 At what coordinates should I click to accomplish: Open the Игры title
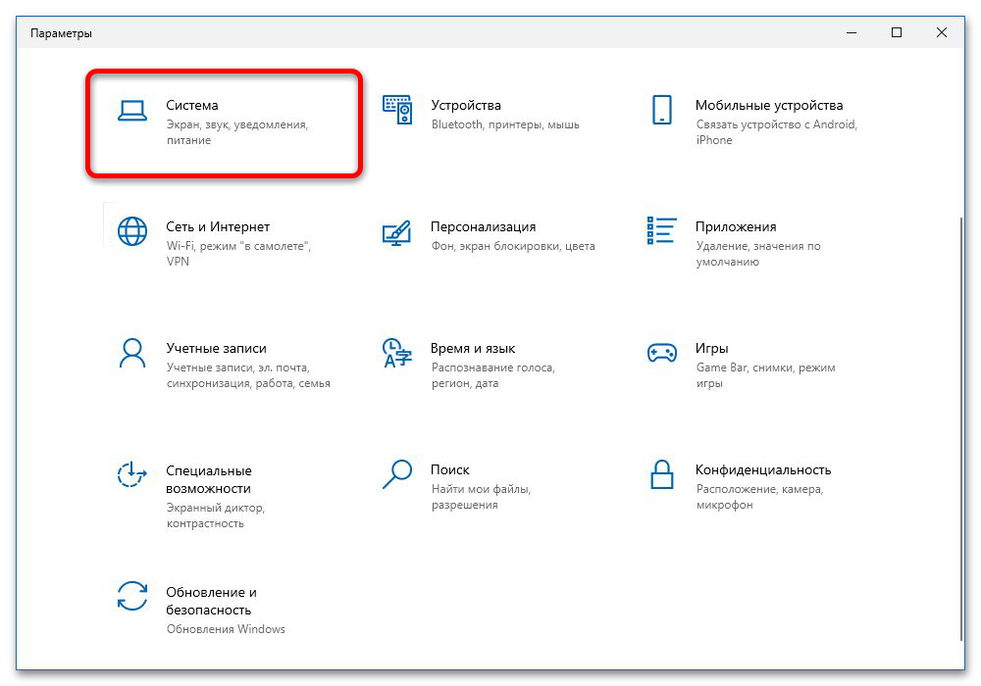tap(712, 348)
